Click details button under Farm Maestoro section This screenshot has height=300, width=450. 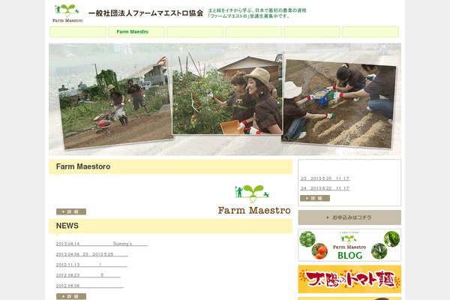[x=71, y=211]
